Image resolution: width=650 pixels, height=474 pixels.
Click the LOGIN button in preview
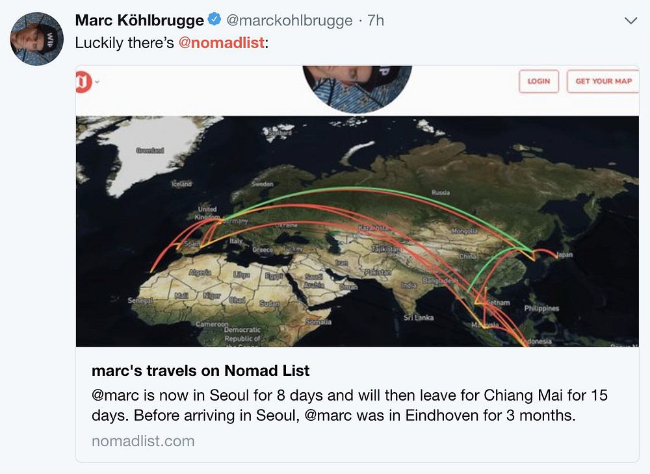(x=538, y=81)
